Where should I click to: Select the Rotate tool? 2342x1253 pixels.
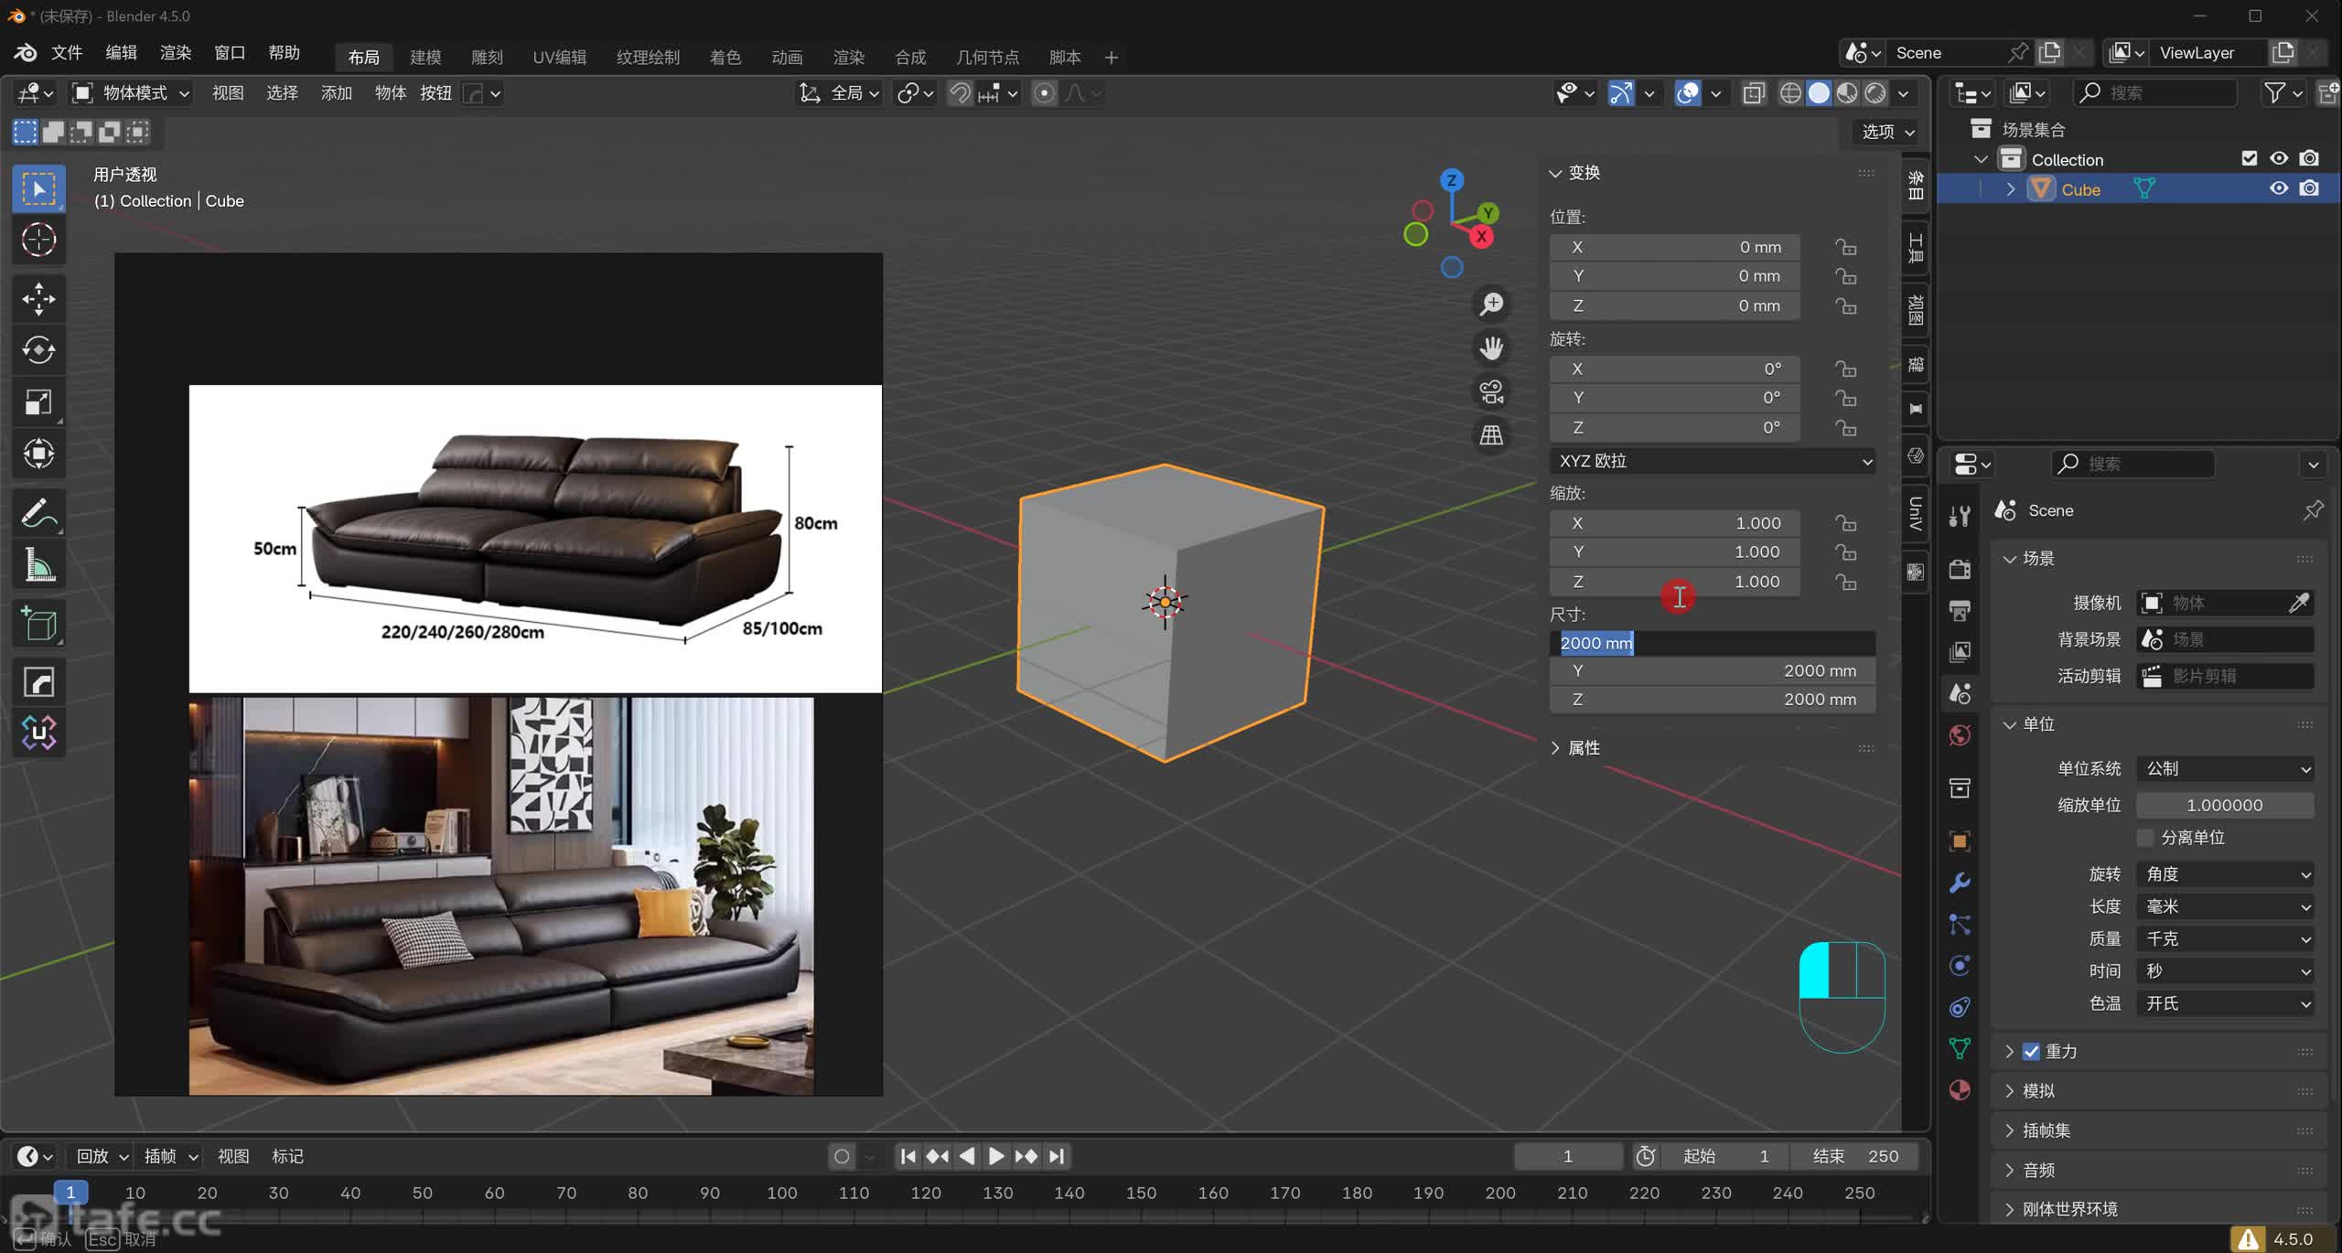pos(38,350)
